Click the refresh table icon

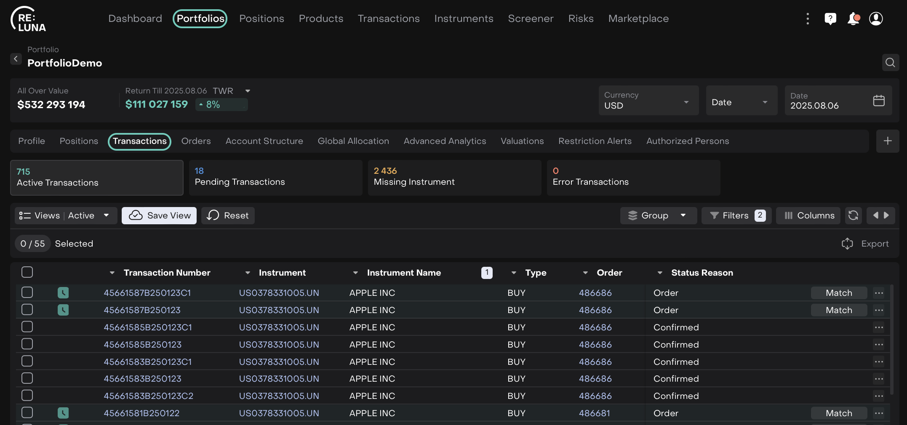853,215
